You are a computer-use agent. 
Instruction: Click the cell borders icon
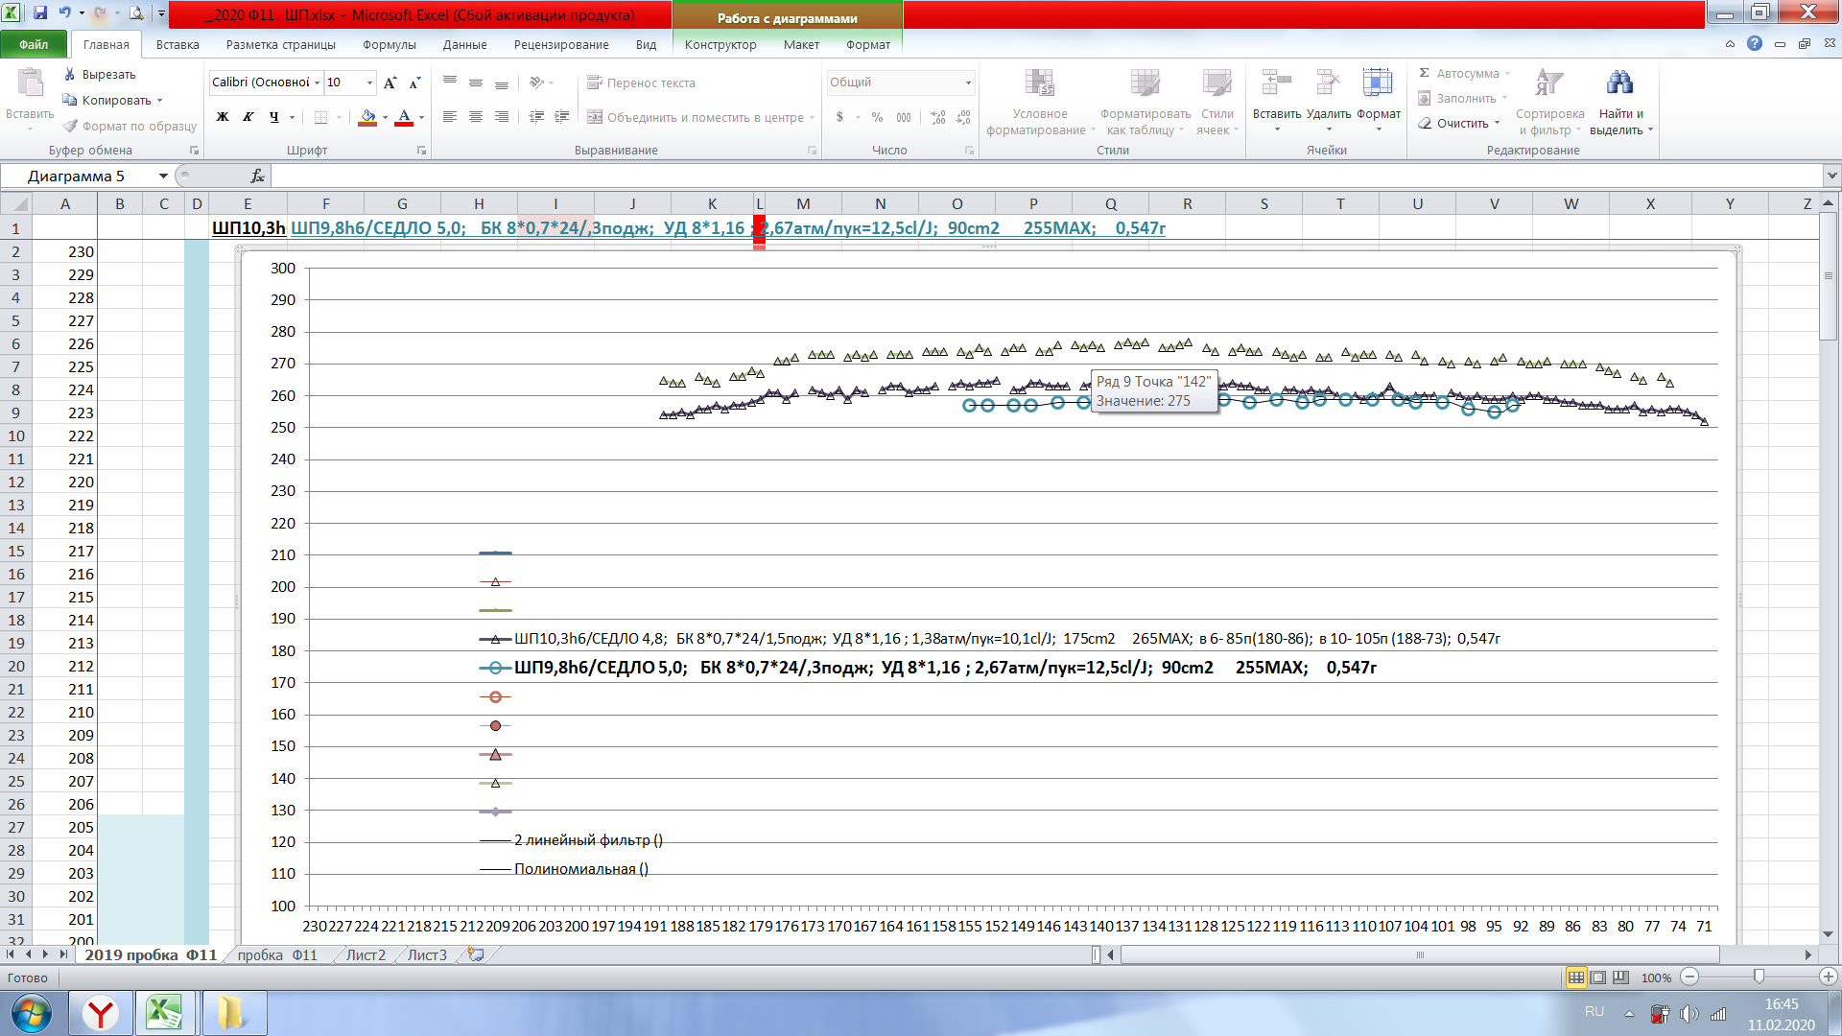coord(320,117)
